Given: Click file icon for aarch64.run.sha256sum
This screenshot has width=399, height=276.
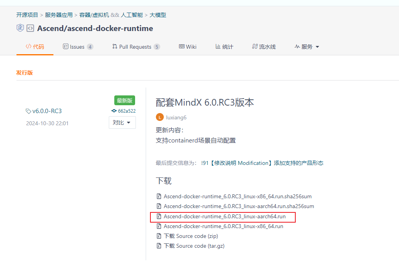Looking at the screenshot, I should pyautogui.click(x=159, y=206).
